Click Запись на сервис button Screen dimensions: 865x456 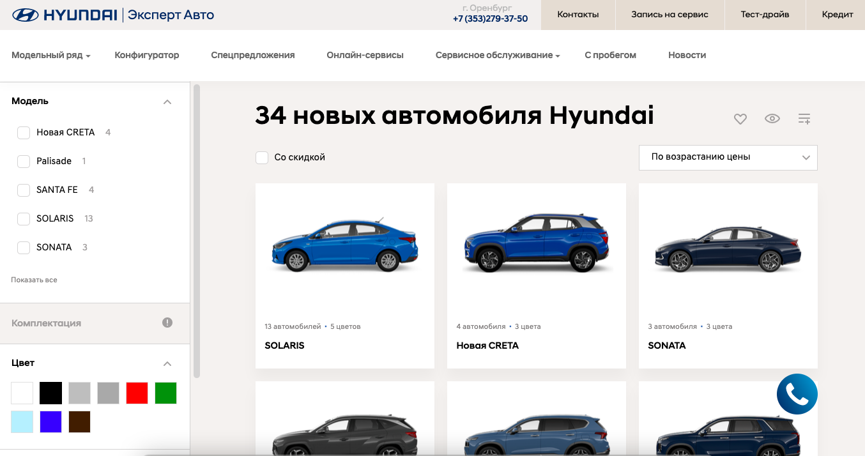tap(670, 15)
